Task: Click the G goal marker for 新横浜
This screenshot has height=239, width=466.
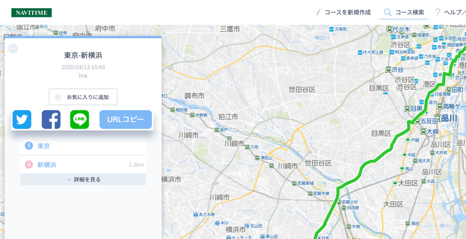Action: [29, 164]
